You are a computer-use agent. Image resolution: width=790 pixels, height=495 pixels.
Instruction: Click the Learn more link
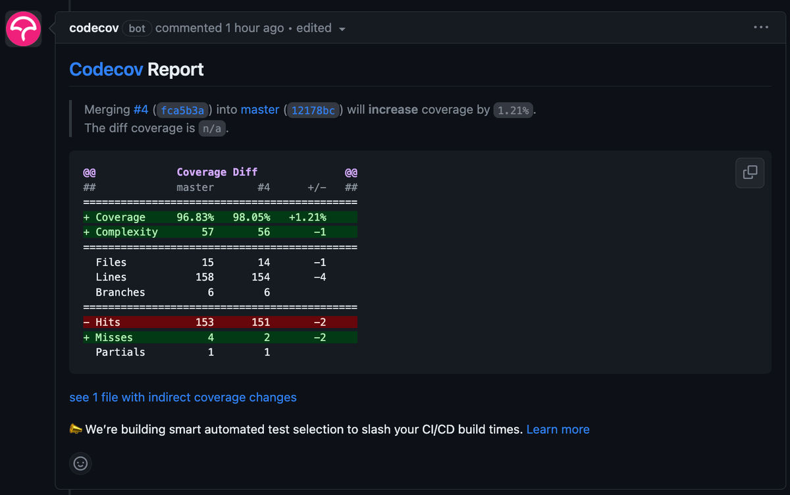point(558,430)
